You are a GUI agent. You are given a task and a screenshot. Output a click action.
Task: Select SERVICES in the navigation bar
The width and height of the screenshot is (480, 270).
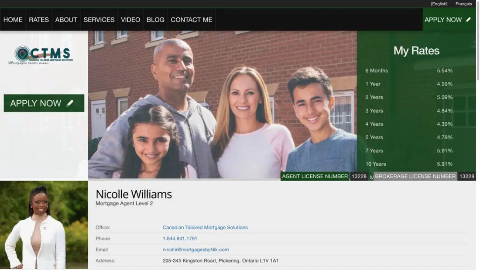tap(99, 20)
